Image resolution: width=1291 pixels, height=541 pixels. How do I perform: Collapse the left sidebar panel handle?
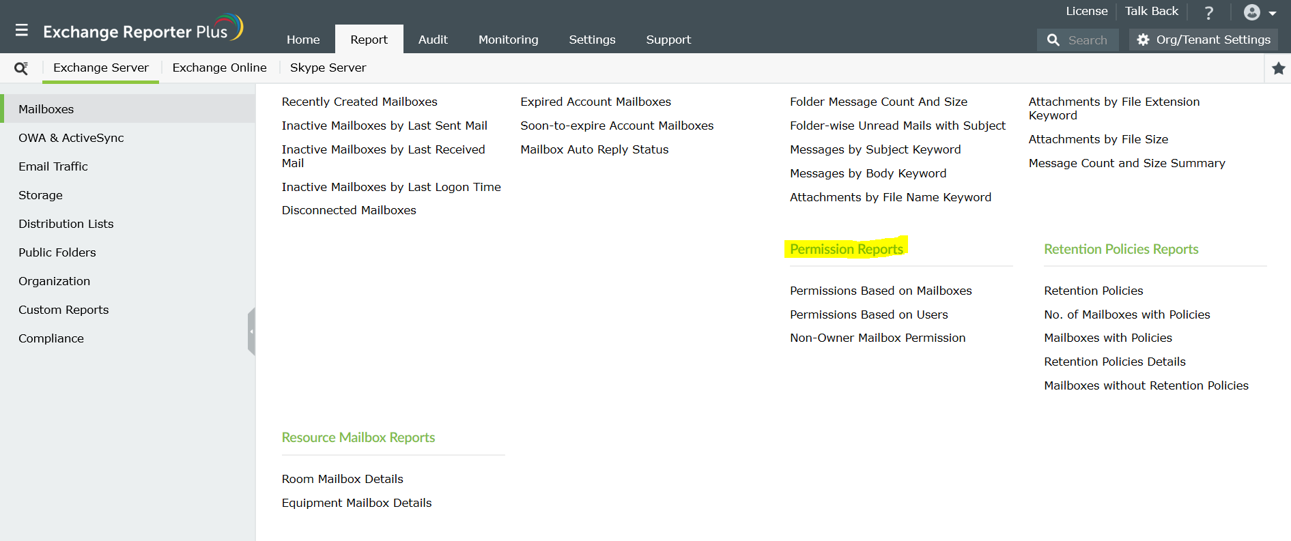(251, 332)
